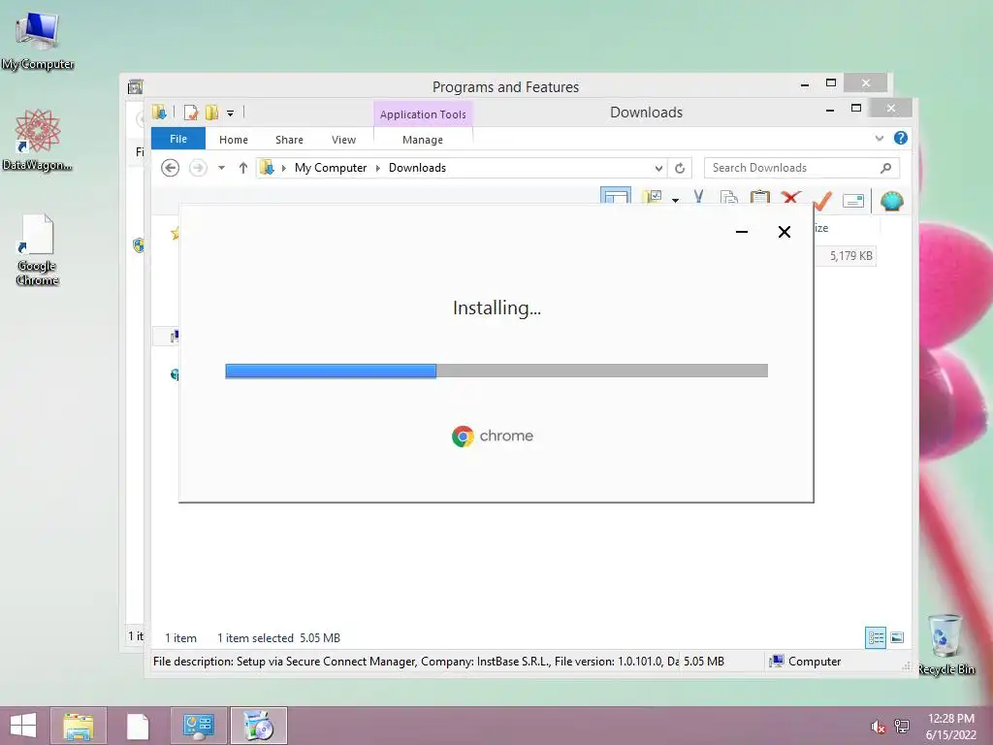Click New Folder icon in quick access toolbar
The width and height of the screenshot is (993, 745).
(x=212, y=113)
